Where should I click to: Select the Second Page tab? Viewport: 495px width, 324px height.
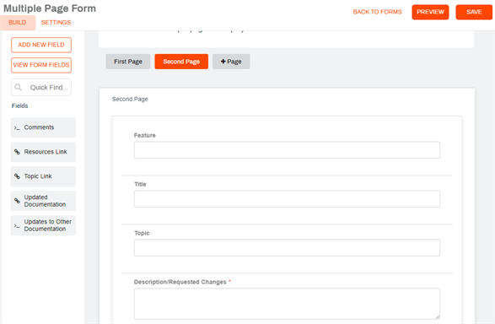pyautogui.click(x=181, y=62)
